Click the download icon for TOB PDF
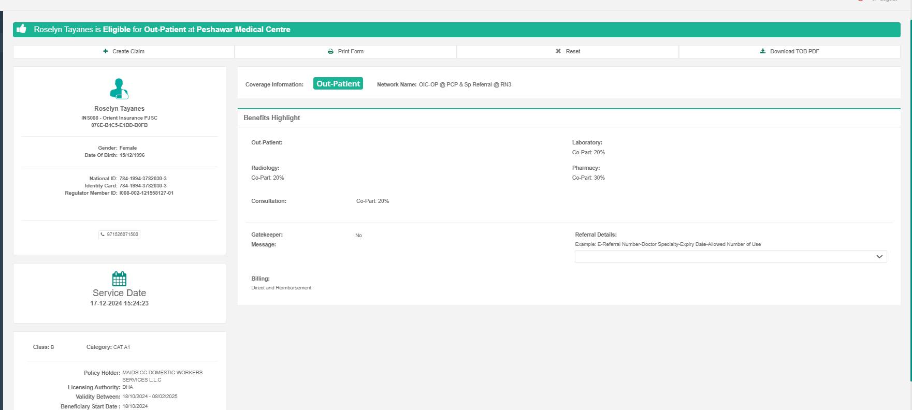This screenshot has width=912, height=410. [x=763, y=51]
